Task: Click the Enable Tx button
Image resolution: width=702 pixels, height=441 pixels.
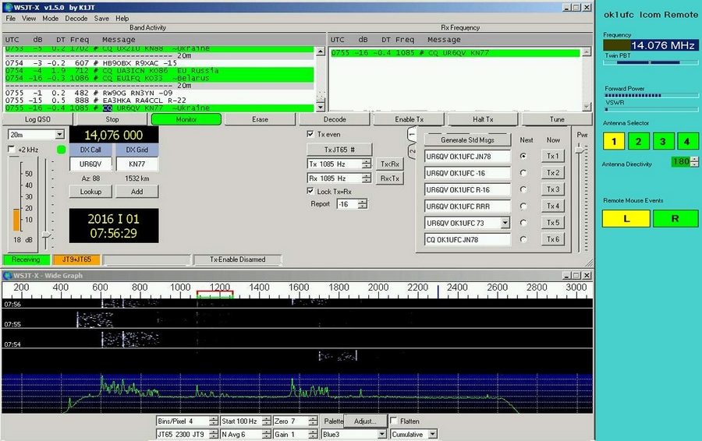Action: 409,119
